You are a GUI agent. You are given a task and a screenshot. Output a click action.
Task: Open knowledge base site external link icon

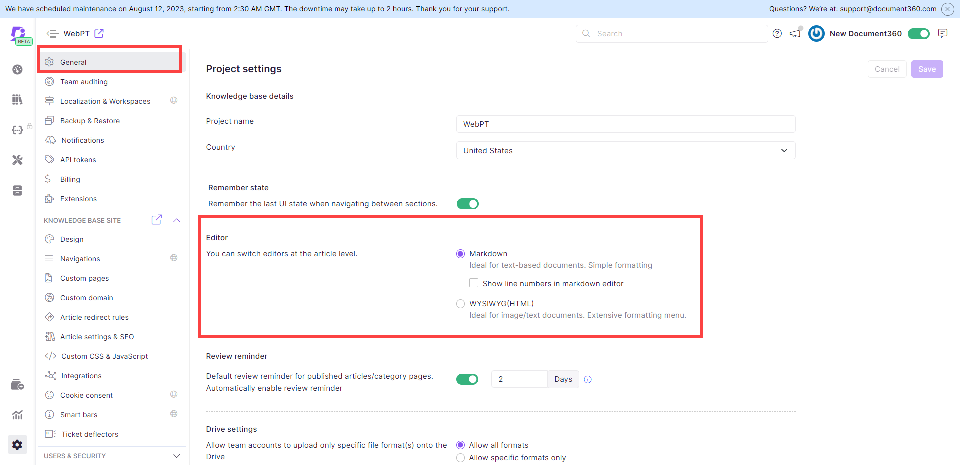tap(156, 220)
